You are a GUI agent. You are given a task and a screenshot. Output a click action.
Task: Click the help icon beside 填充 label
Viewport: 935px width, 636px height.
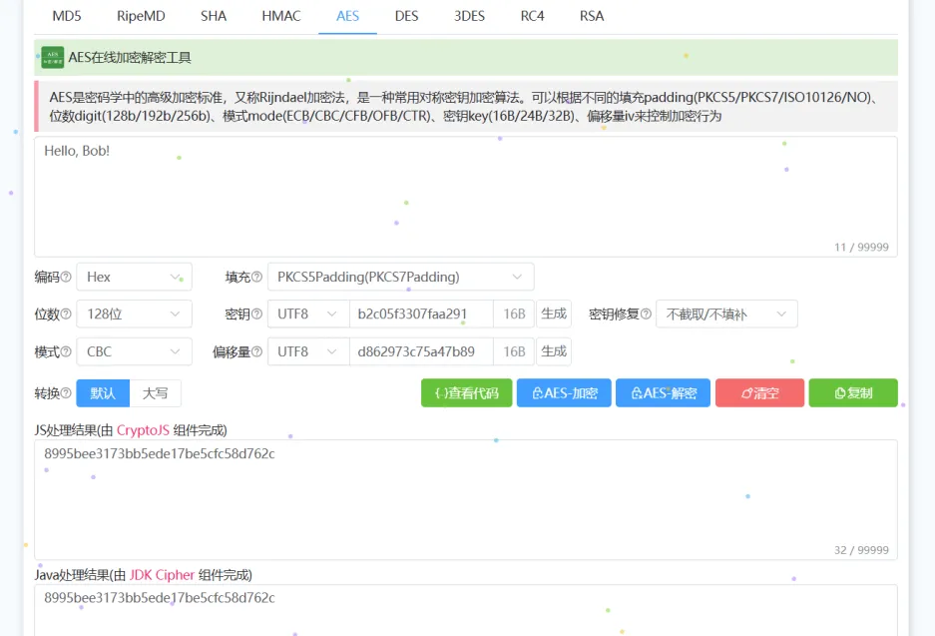[257, 277]
